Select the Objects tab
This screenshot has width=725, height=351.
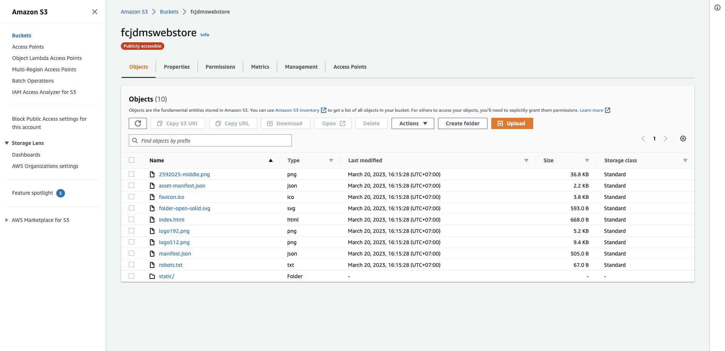[x=139, y=67]
